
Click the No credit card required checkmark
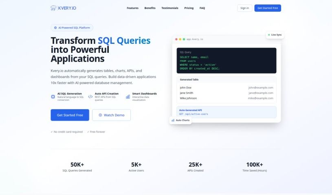pos(51,132)
